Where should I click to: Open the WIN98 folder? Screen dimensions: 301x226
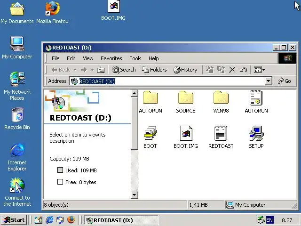221,102
